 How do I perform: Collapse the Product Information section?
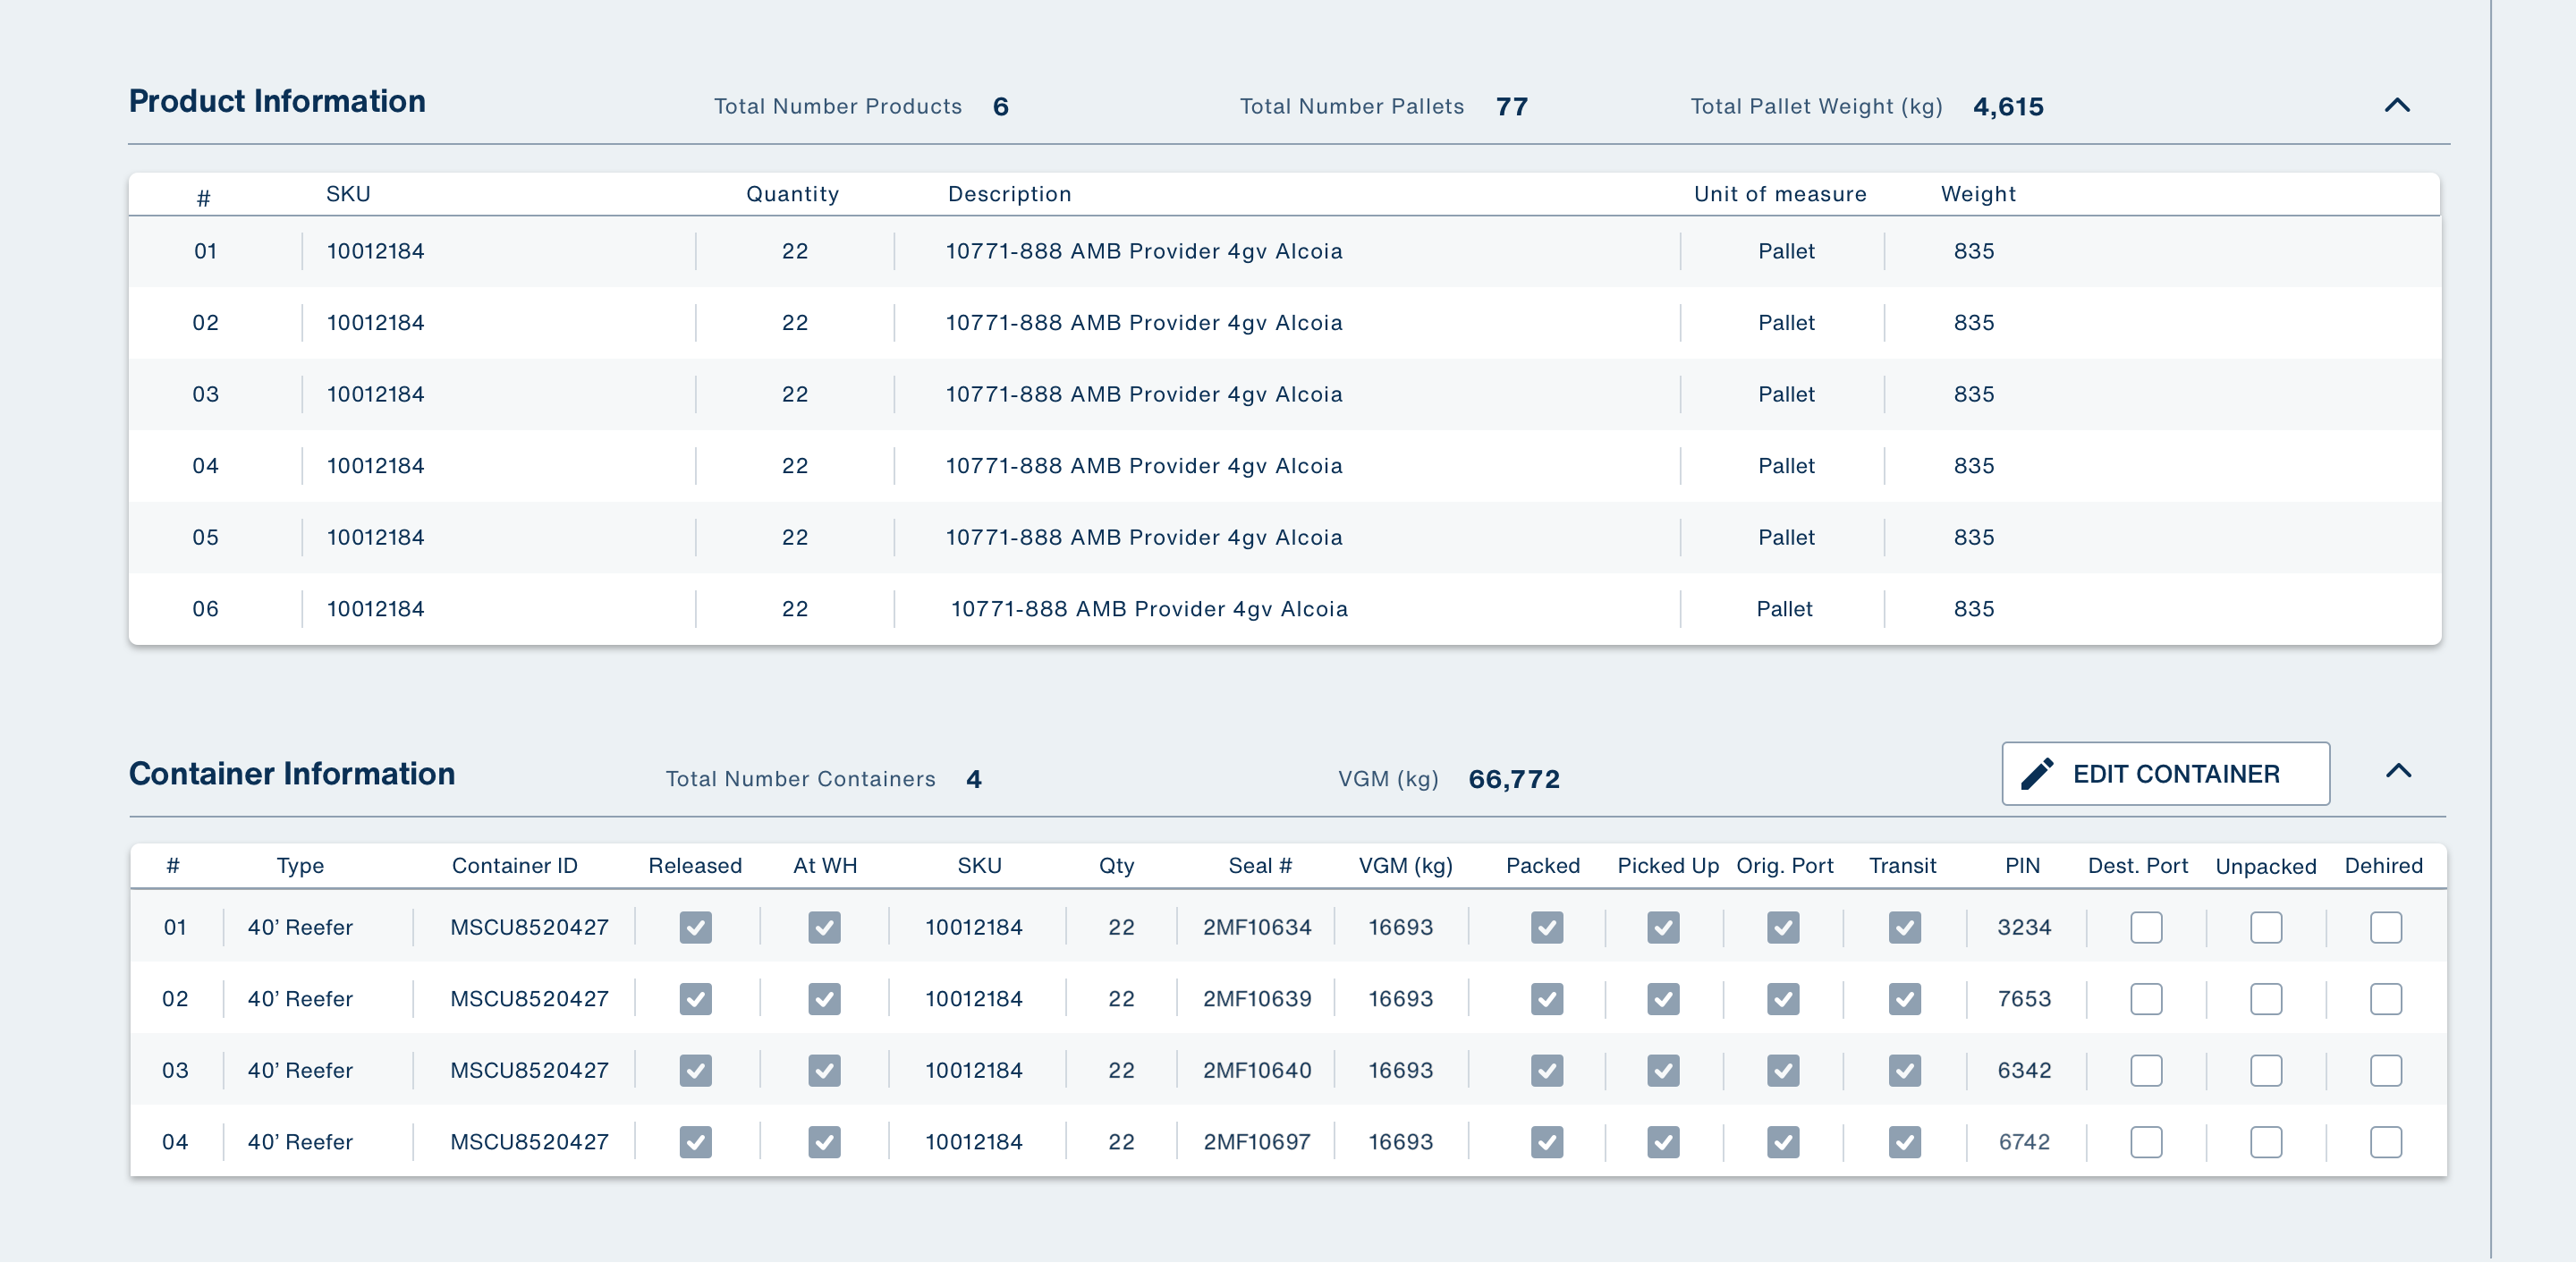coord(2397,105)
